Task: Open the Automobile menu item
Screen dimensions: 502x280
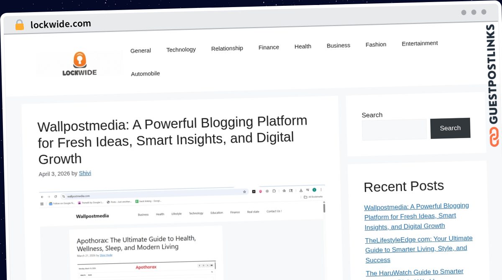Action: pyautogui.click(x=145, y=74)
